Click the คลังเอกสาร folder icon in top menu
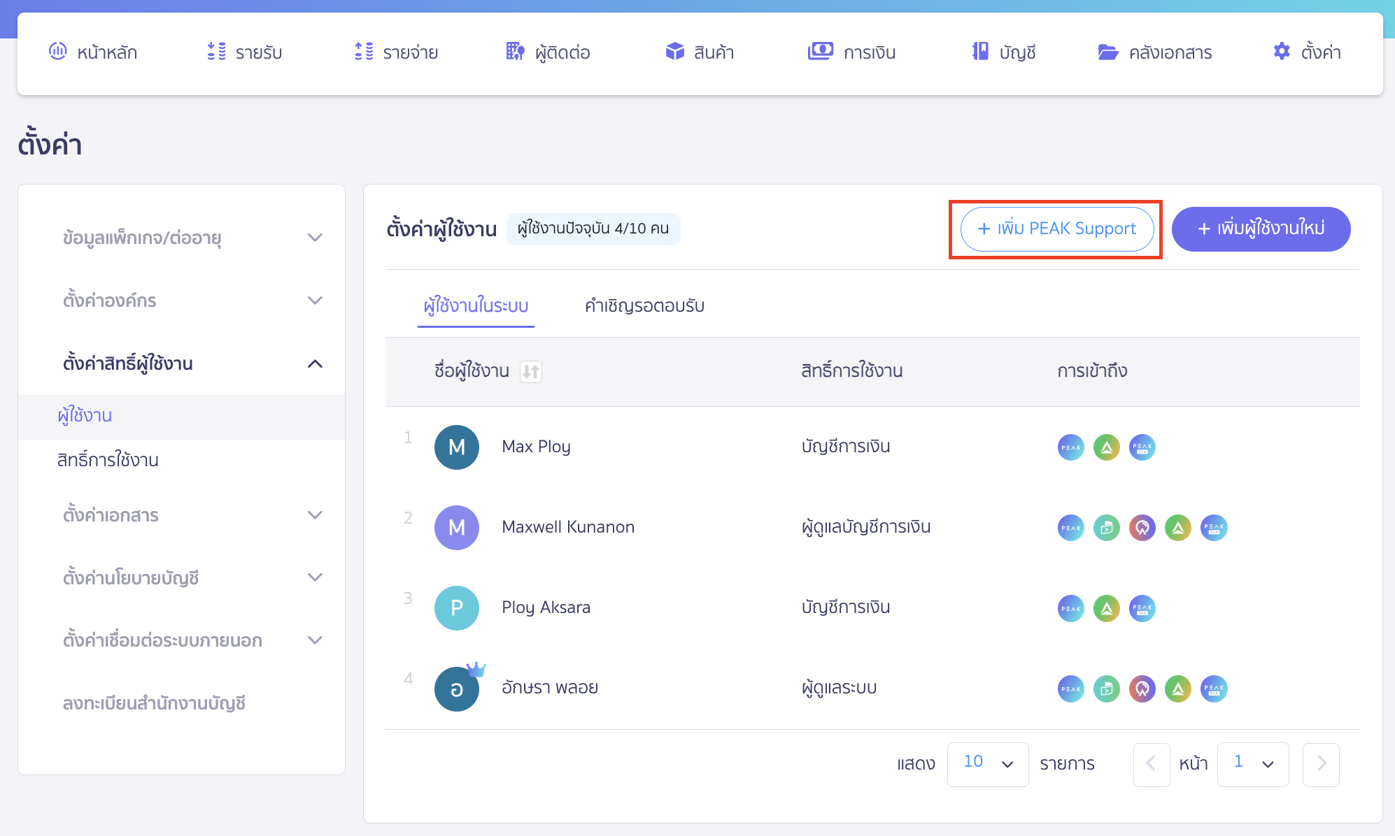 (x=1107, y=51)
